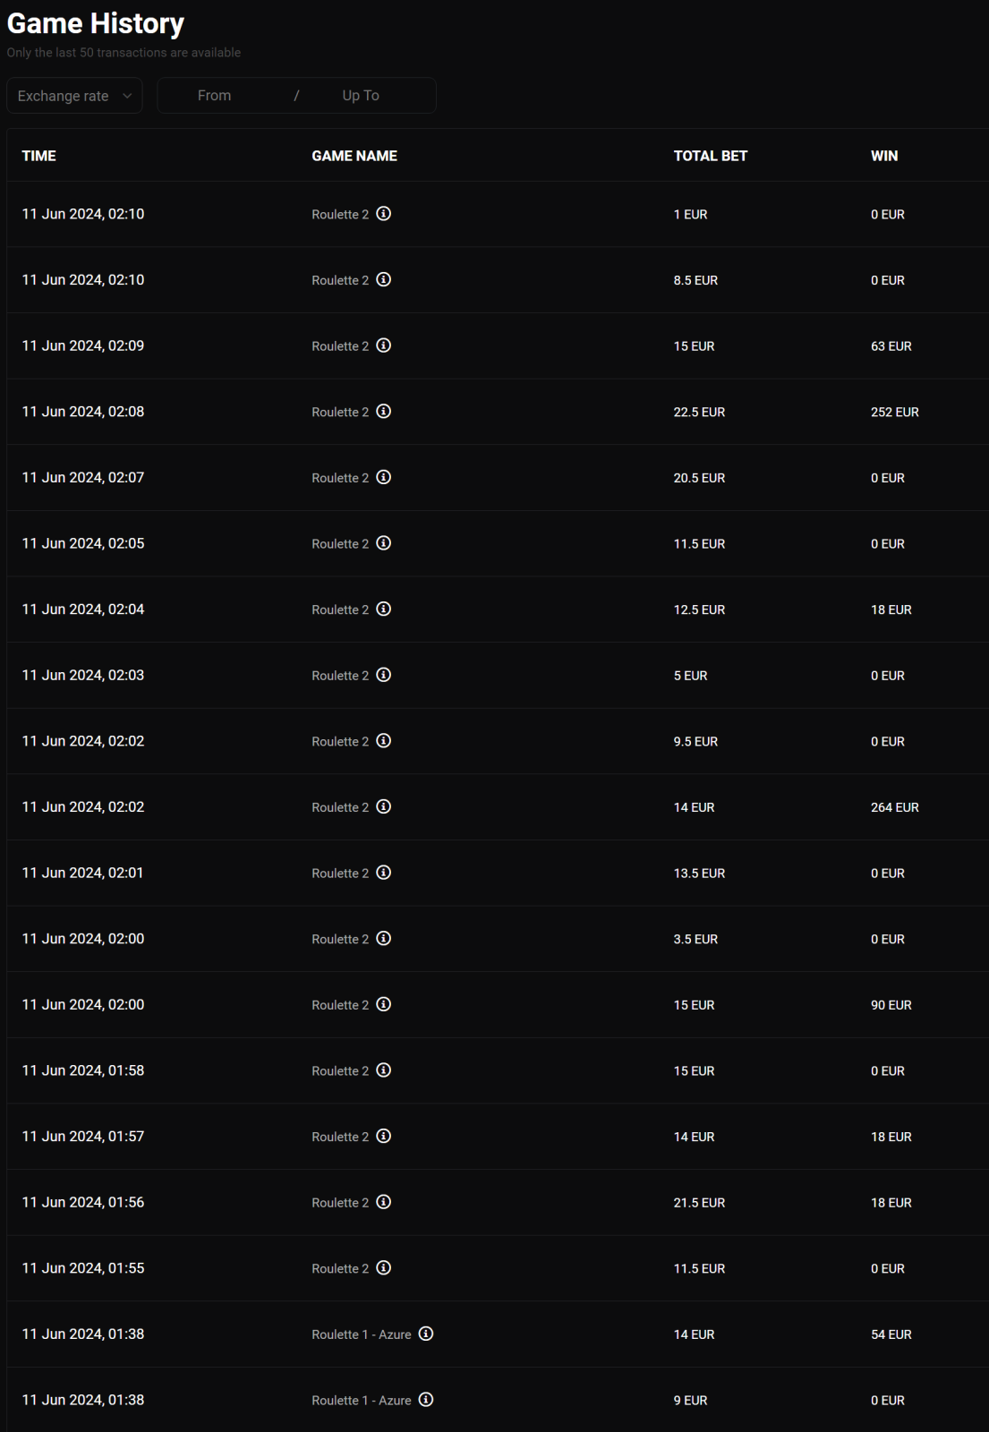
Task: Set the From date field
Action: pyautogui.click(x=215, y=96)
